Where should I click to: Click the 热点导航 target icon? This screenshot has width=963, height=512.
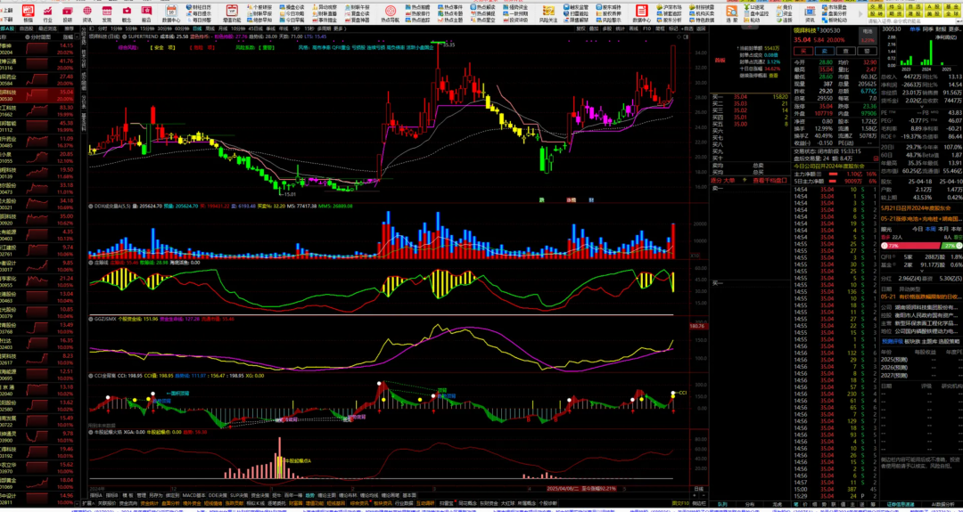click(390, 12)
